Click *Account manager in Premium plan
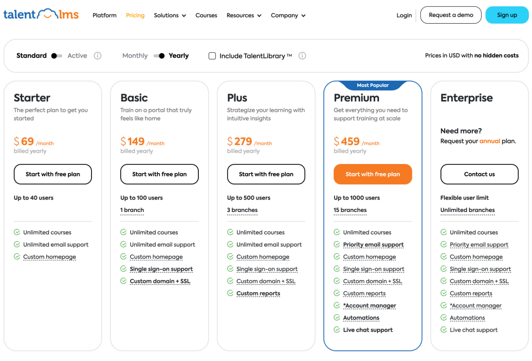 (369, 306)
